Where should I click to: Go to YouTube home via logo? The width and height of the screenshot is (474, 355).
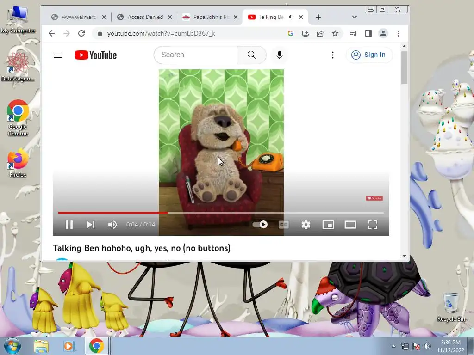click(96, 55)
